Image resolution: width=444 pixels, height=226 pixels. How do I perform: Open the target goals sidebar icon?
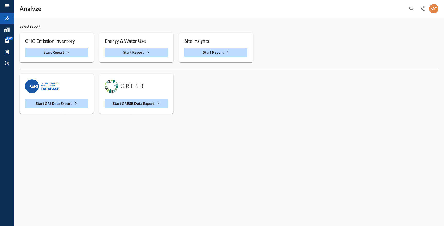click(x=7, y=63)
